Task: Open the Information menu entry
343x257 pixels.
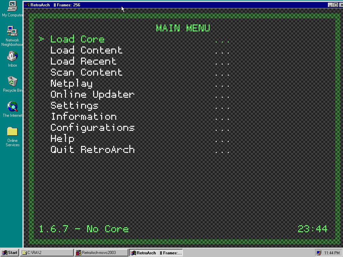Action: point(83,116)
